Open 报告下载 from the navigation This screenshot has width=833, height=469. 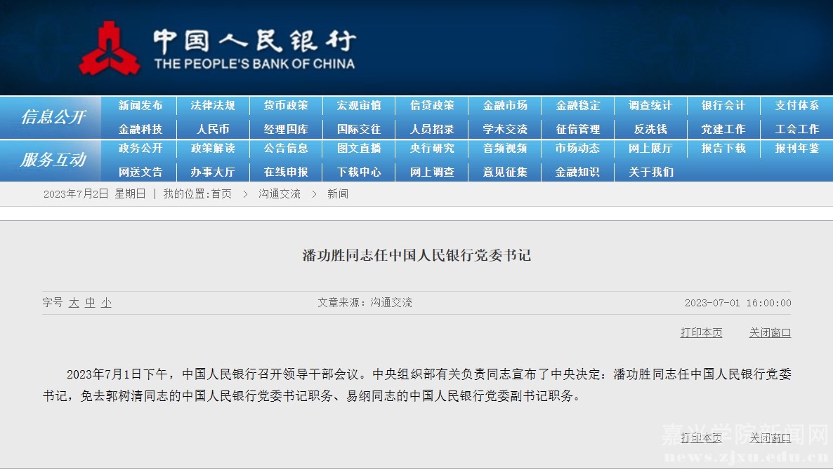coord(723,149)
